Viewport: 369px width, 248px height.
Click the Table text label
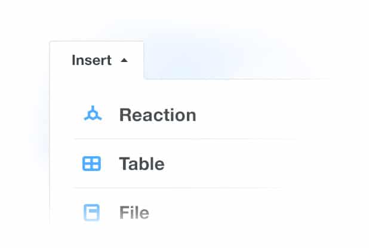(142, 163)
